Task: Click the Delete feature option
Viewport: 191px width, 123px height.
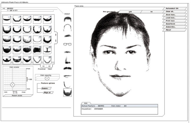Action: pos(46,88)
